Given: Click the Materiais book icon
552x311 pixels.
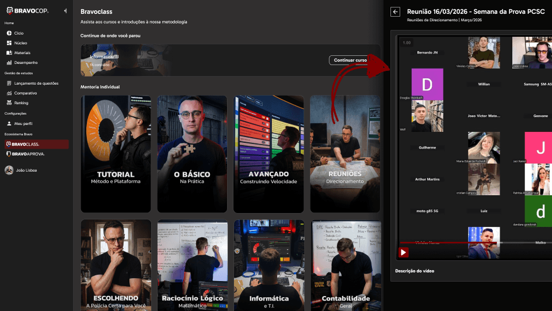Looking at the screenshot, I should click(x=9, y=53).
